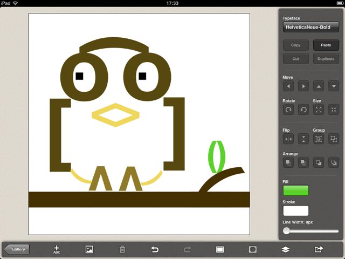Screen dimensions: 345x259
Task: Decrease size with shrink arrows icon
Action: click(334, 110)
